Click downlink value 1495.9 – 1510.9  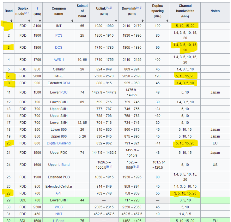132,153
